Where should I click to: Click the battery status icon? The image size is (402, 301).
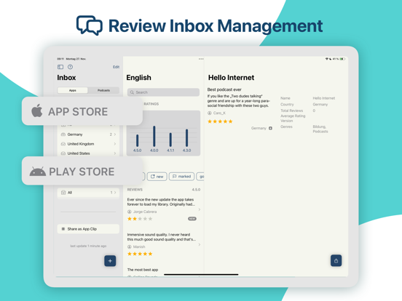[342, 59]
